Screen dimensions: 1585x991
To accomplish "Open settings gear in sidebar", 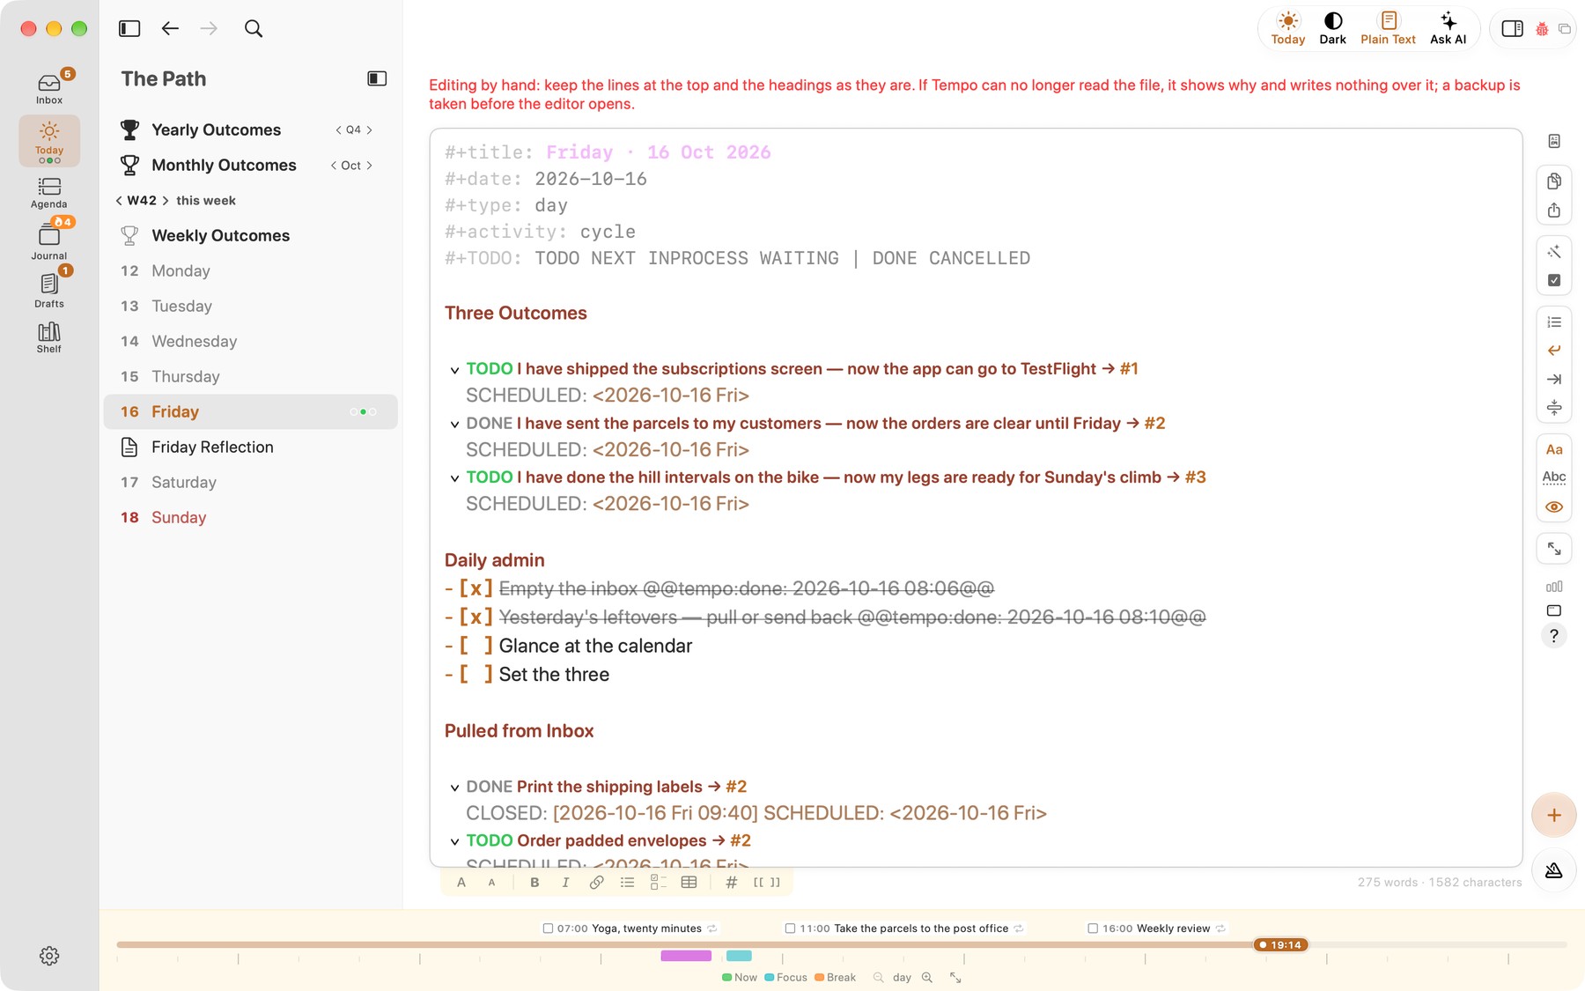I will tap(49, 956).
